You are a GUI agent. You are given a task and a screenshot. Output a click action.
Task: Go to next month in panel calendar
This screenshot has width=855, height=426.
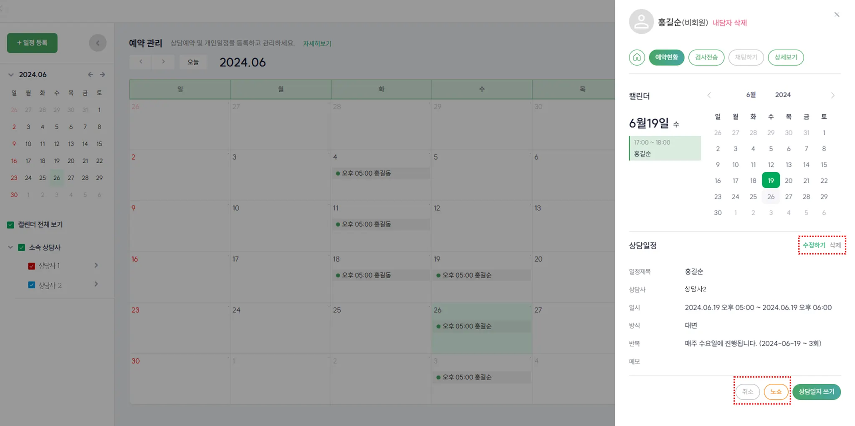(x=832, y=96)
